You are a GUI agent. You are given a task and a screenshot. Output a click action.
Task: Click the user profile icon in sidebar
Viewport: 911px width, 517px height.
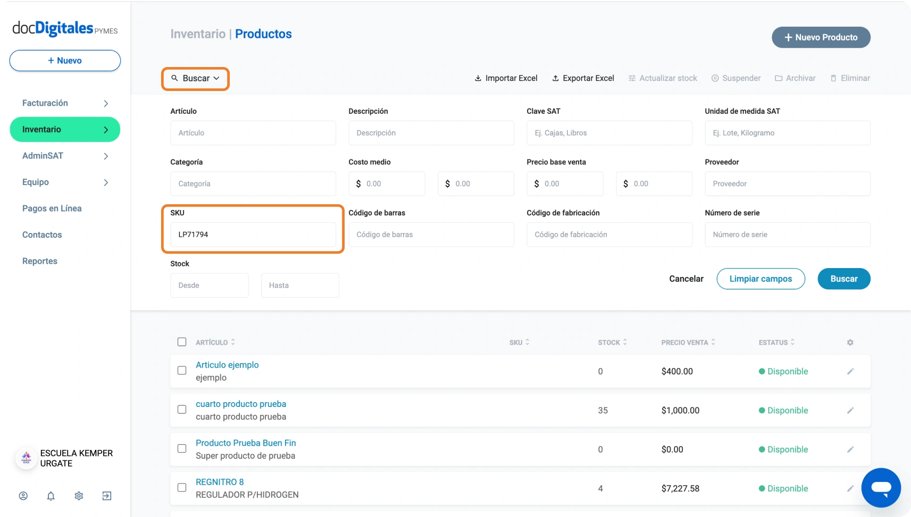(23, 496)
